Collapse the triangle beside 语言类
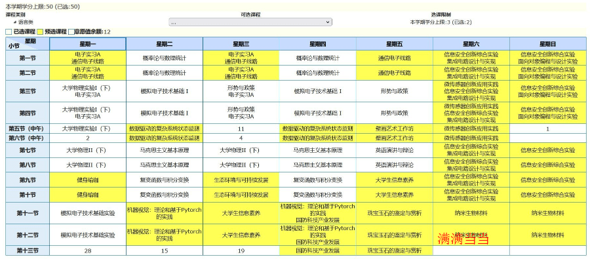This screenshot has height=259, width=590. (15, 22)
